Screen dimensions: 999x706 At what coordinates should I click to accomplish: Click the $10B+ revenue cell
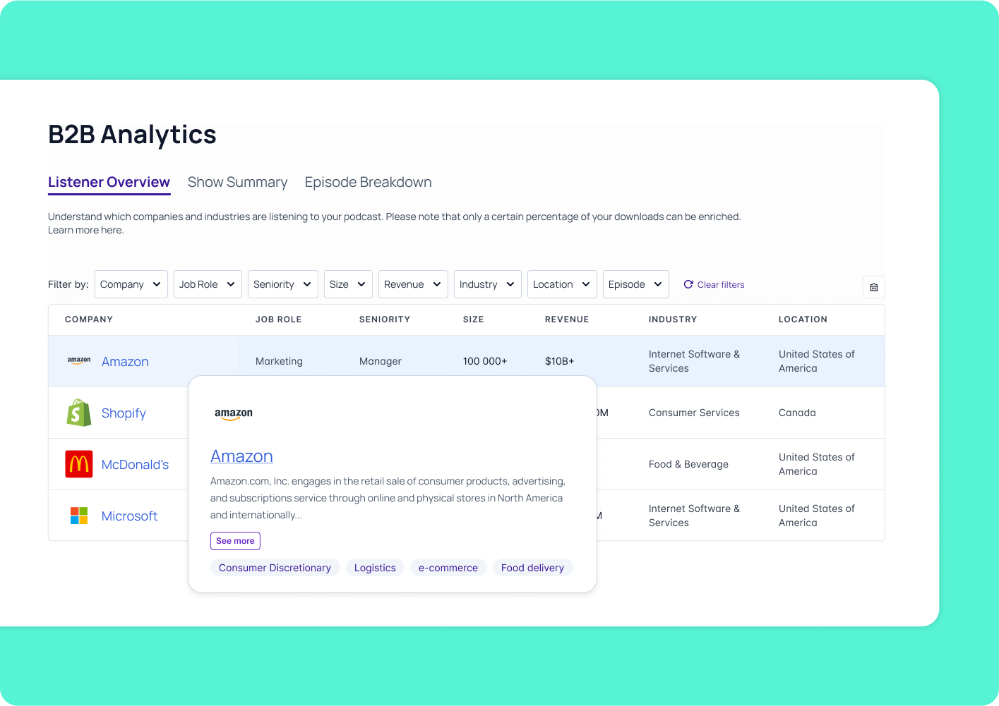pyautogui.click(x=560, y=361)
